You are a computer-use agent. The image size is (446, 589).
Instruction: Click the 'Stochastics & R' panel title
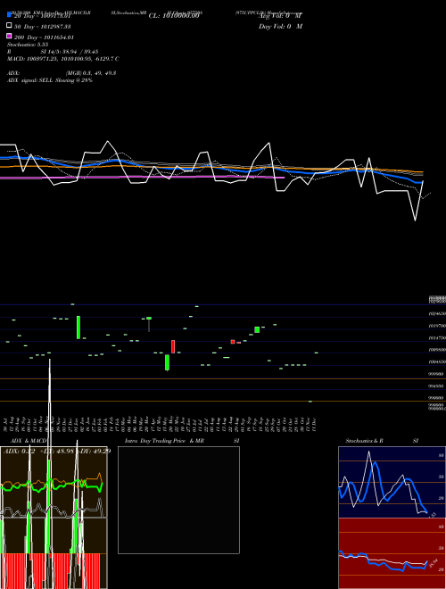[364, 441]
